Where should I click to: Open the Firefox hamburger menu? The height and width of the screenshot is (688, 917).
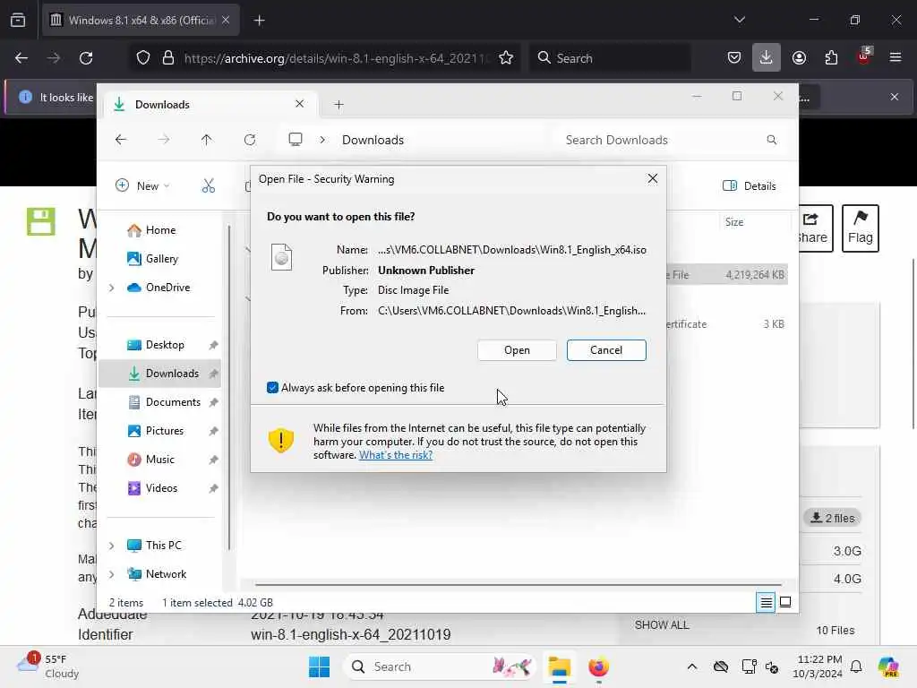point(896,57)
